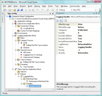This screenshot has height=96, width=102.
Task: Open the Properties window position menu arrow
Action: (x=94, y=13)
